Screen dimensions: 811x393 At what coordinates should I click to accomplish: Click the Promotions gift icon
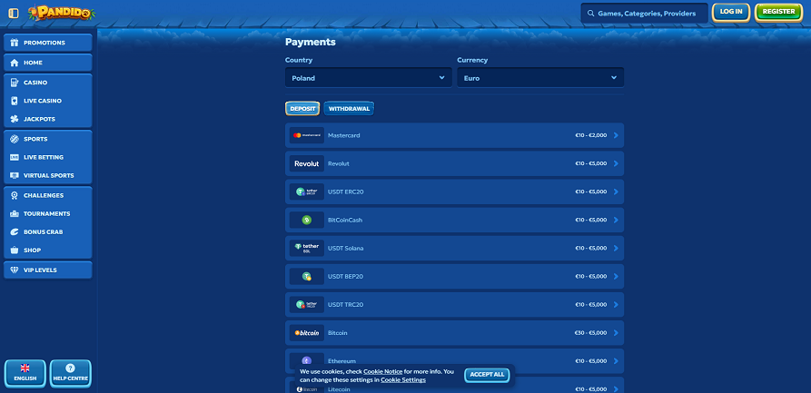[x=15, y=43]
